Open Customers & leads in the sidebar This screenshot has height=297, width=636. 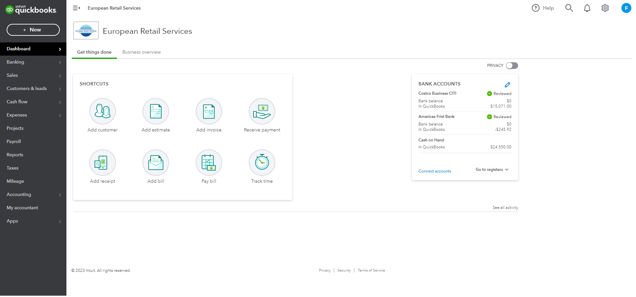point(33,88)
